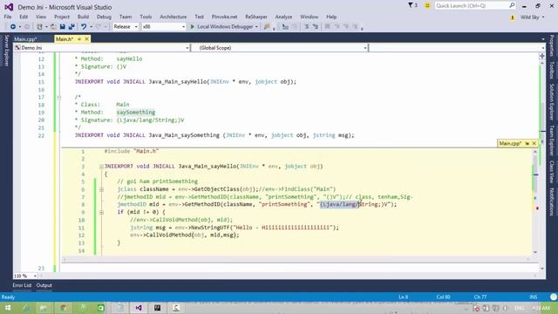Open the Edit menu
This screenshot has width=558, height=314.
coord(24,17)
